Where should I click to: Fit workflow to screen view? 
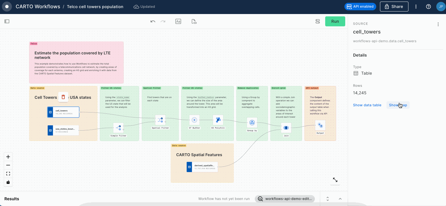click(x=8, y=174)
